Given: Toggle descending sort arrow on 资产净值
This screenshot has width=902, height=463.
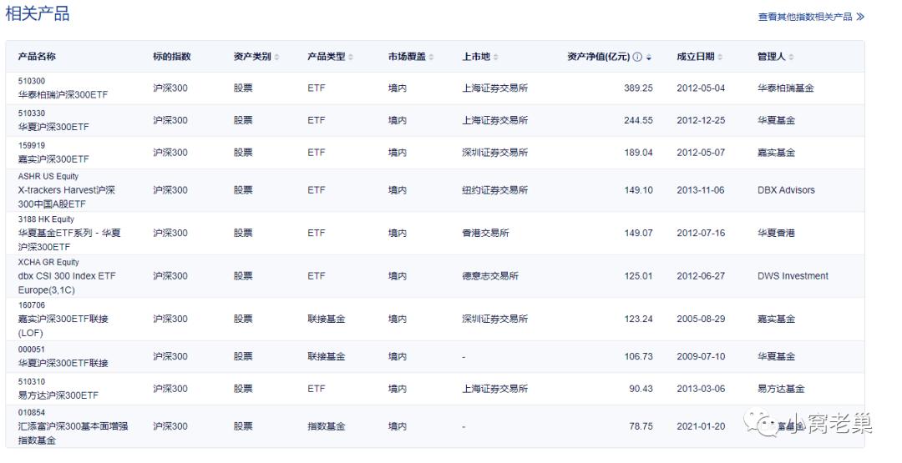Looking at the screenshot, I should point(649,58).
